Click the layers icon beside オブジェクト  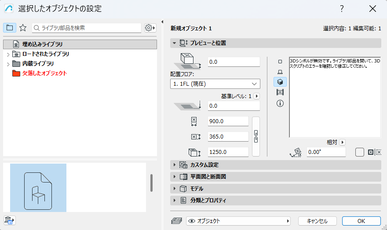click(x=177, y=221)
